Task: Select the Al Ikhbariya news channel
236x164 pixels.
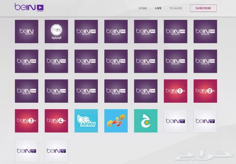Action: 56,31
